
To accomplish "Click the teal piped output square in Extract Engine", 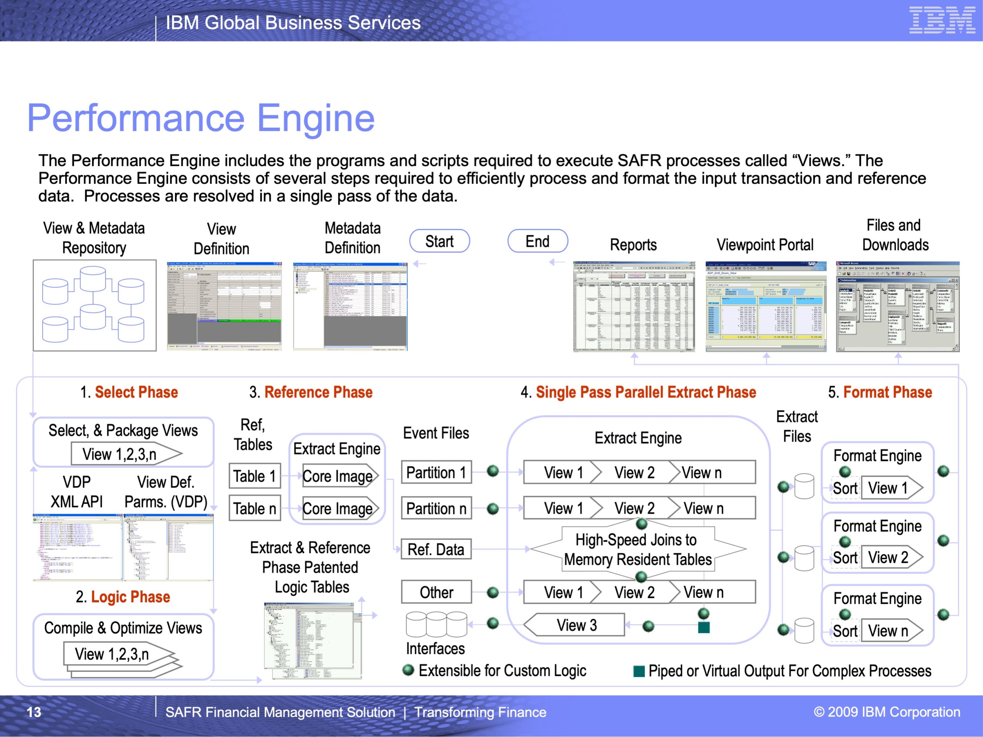I will (704, 627).
